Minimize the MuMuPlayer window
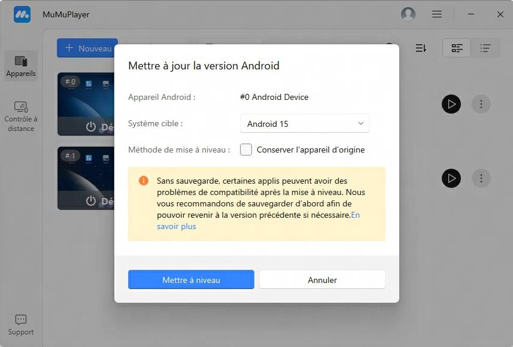 point(471,14)
